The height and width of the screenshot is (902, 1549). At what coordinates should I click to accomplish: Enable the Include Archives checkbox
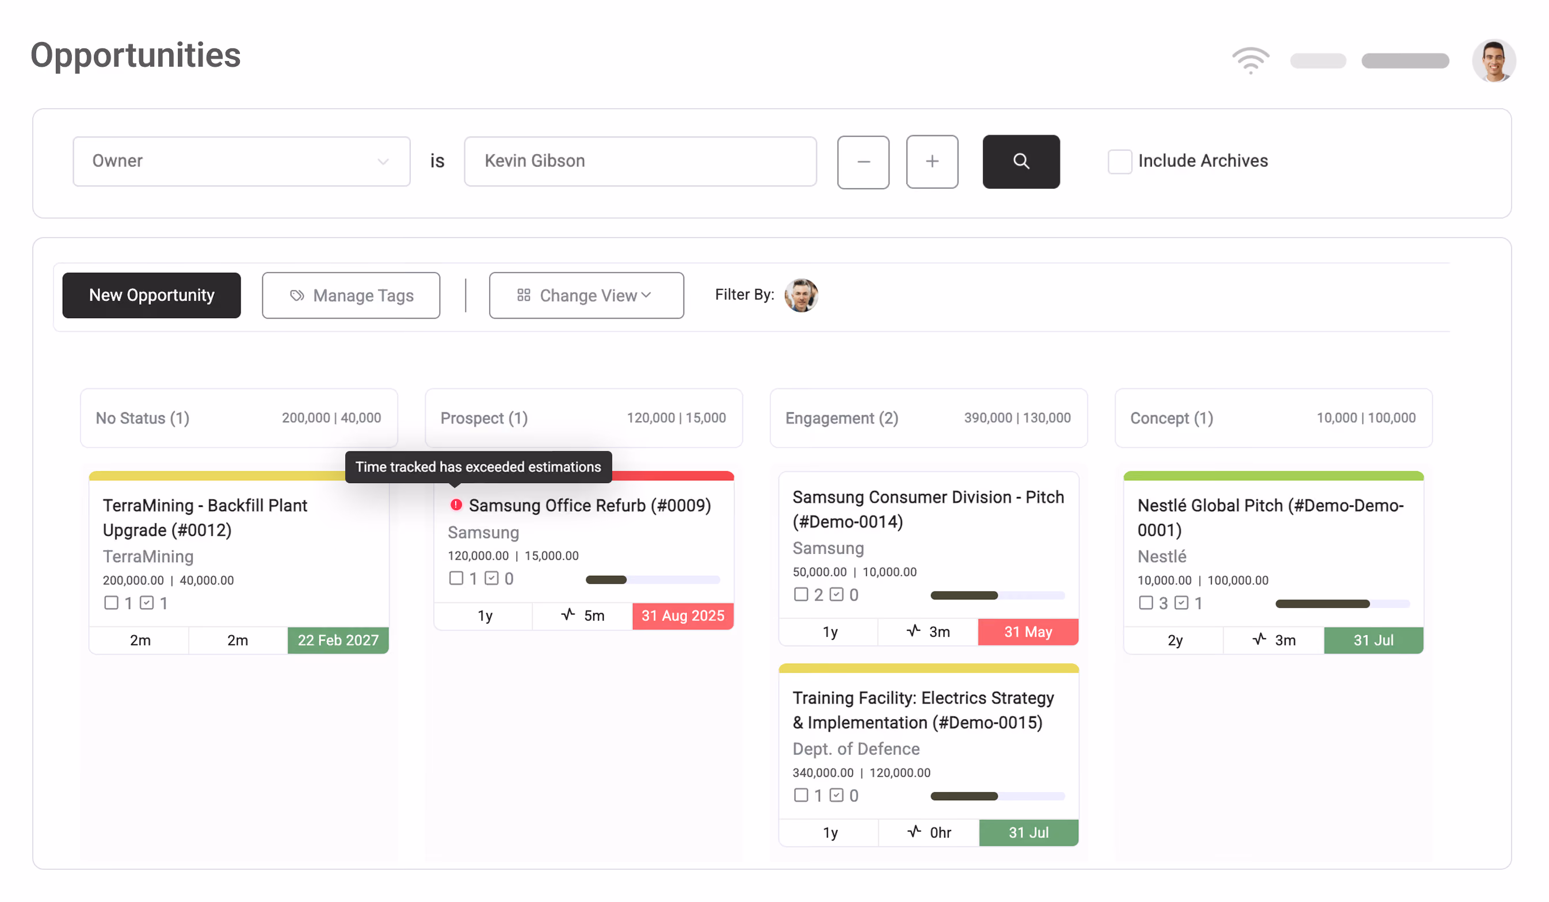click(1119, 161)
